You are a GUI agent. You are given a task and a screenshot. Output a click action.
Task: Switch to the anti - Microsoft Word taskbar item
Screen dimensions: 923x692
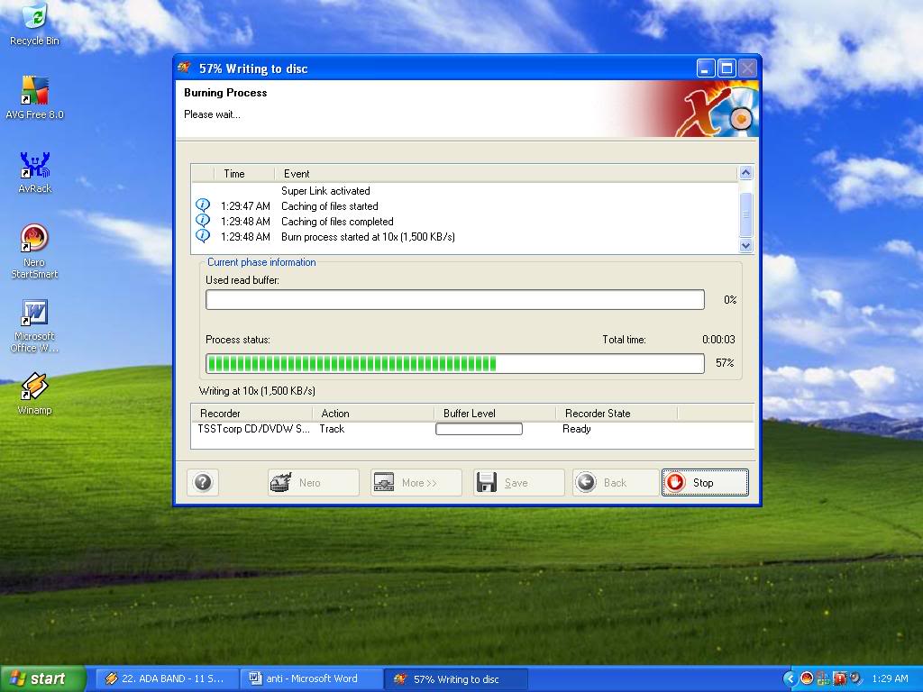(x=311, y=679)
